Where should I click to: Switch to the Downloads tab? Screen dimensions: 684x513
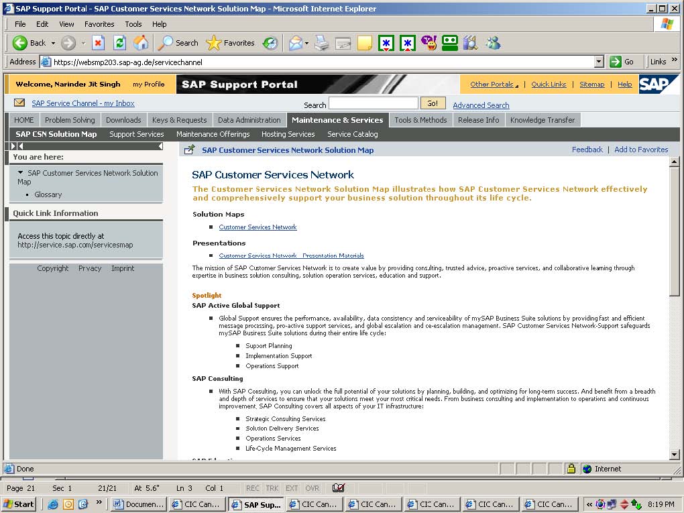click(123, 120)
